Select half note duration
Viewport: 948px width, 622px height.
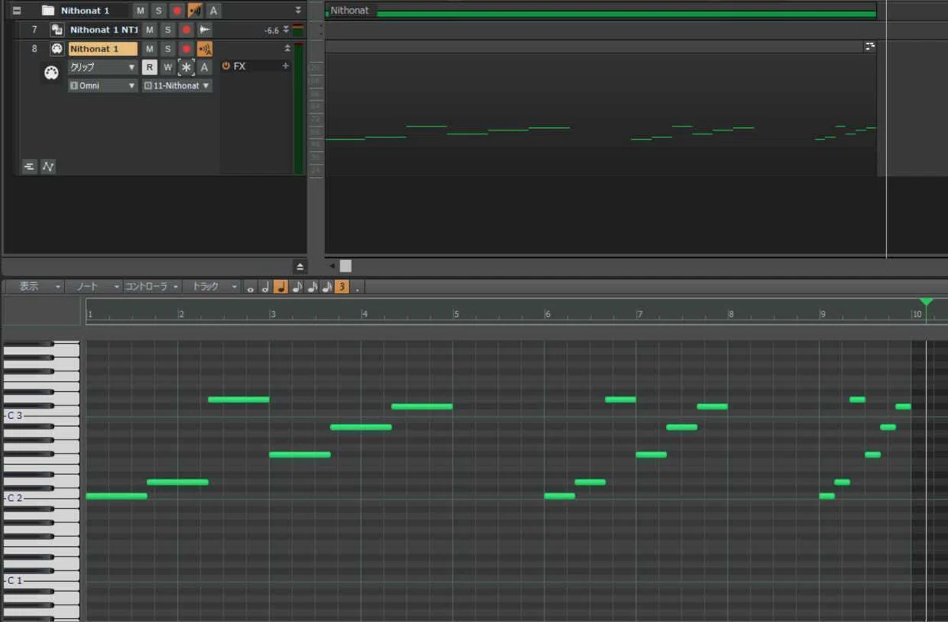265,287
